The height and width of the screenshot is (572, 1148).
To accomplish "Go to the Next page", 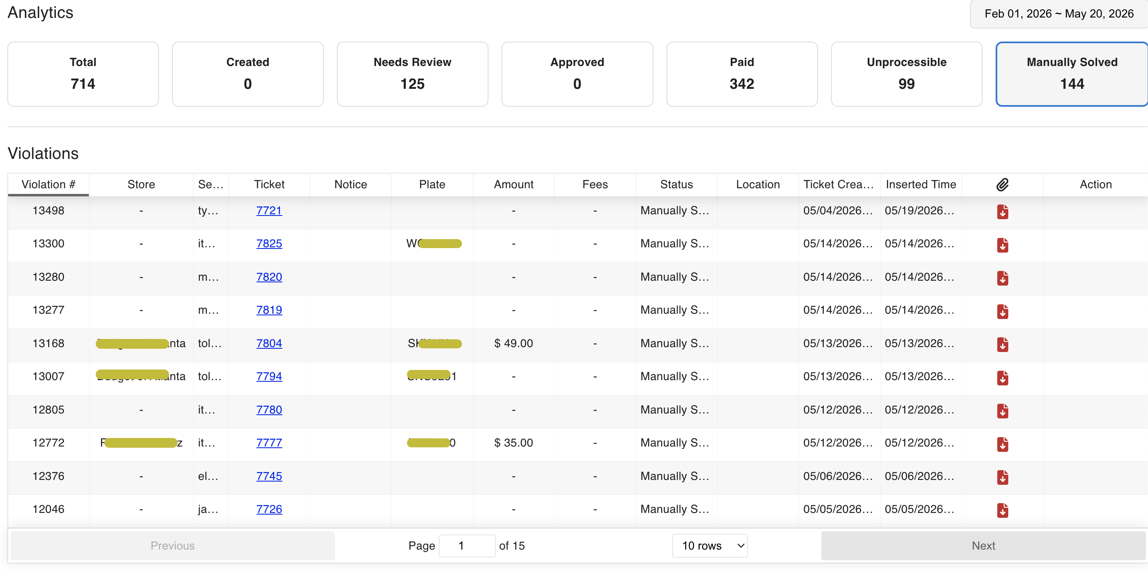I will (x=983, y=545).
